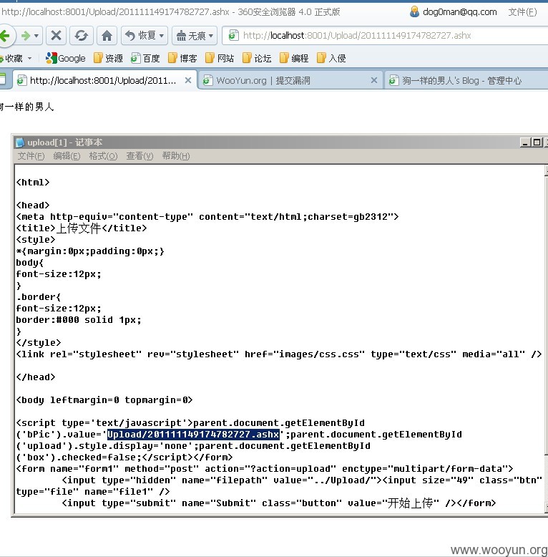The height and width of the screenshot is (557, 548).
Task: Click the dog0man@qq.com account label
Action: pyautogui.click(x=459, y=12)
